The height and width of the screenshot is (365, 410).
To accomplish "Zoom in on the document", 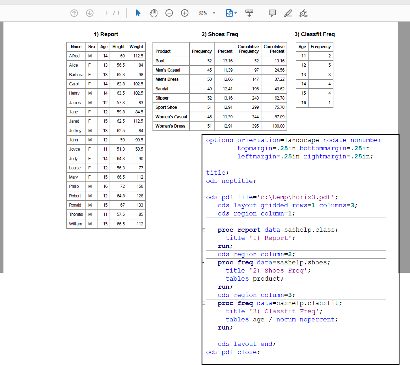I will [x=184, y=13].
